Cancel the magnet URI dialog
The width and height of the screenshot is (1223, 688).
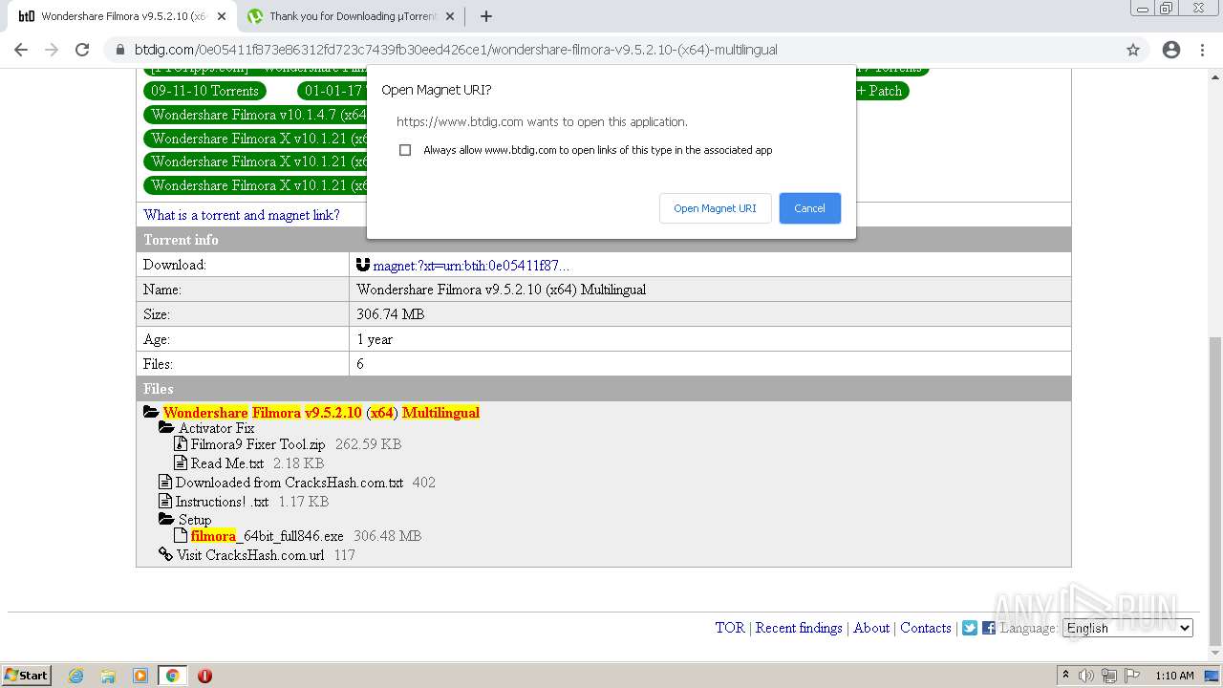pos(809,208)
